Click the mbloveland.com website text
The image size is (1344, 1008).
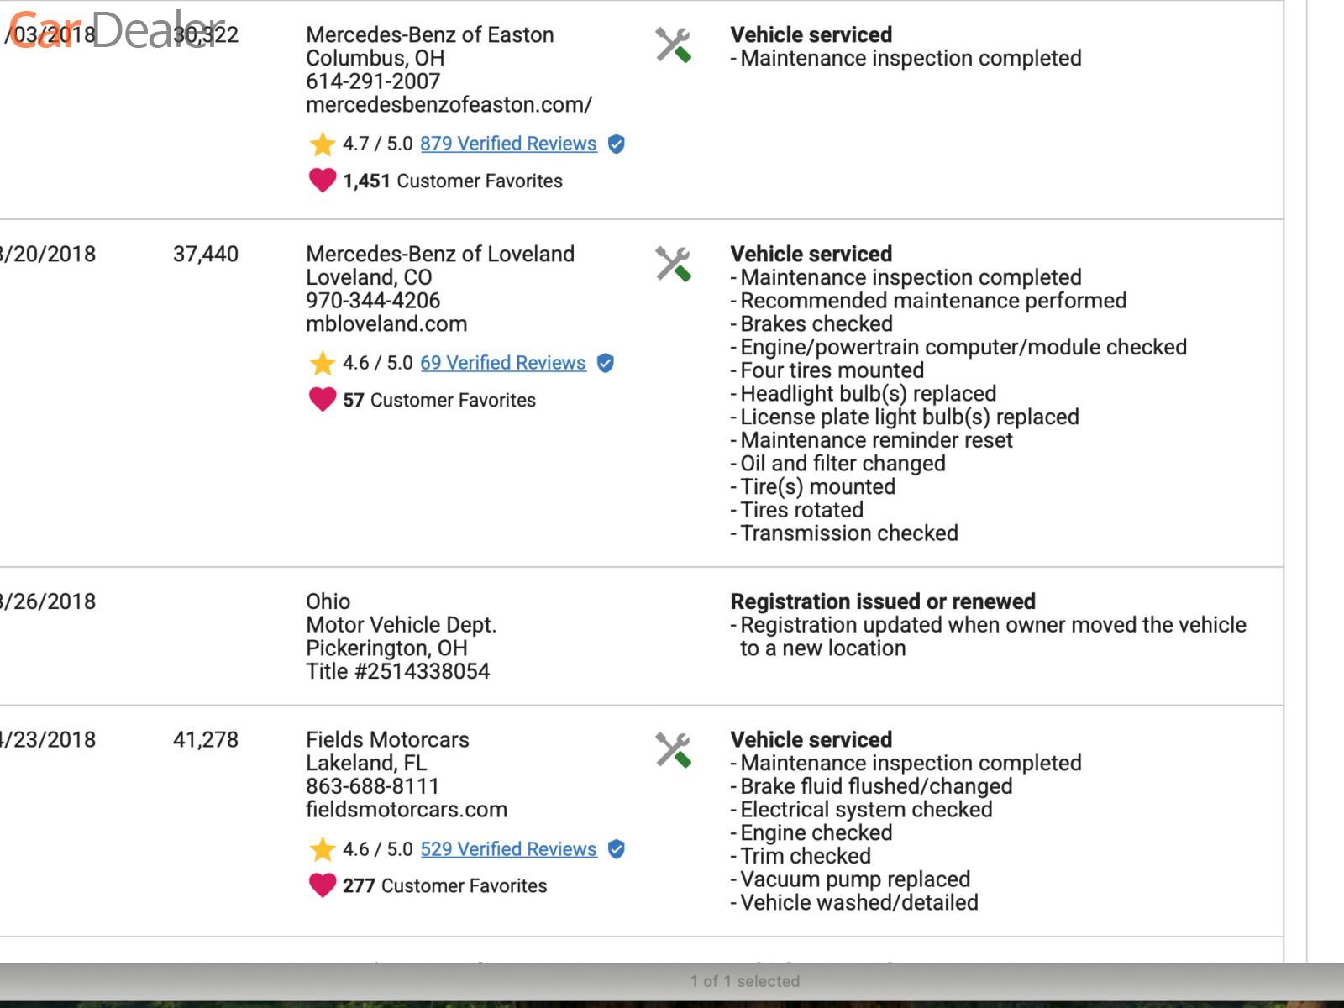(386, 324)
